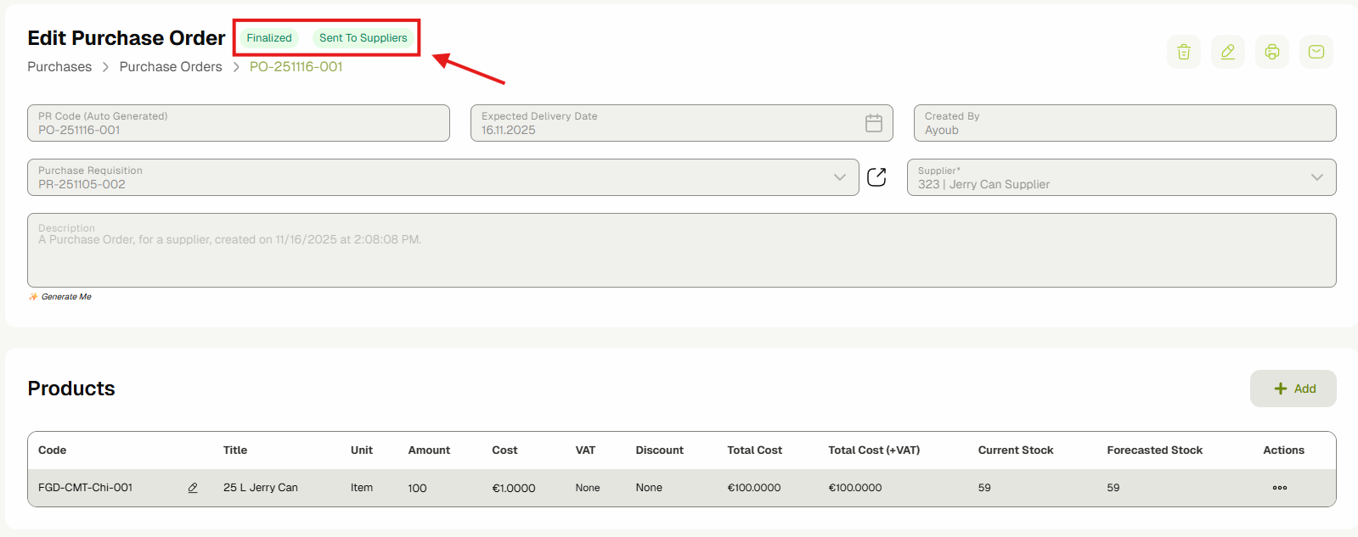Select the PO-251116-001 breadcrumb

(296, 67)
